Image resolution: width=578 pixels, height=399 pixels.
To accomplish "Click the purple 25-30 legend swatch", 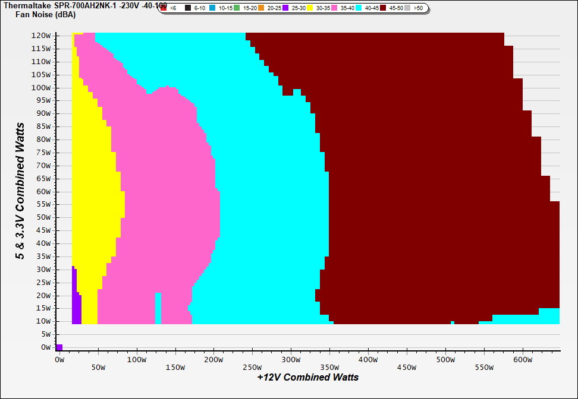I will click(x=285, y=8).
